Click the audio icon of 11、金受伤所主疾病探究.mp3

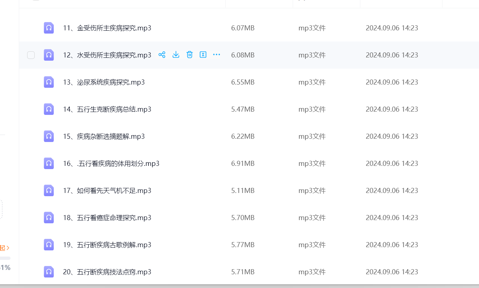[49, 28]
